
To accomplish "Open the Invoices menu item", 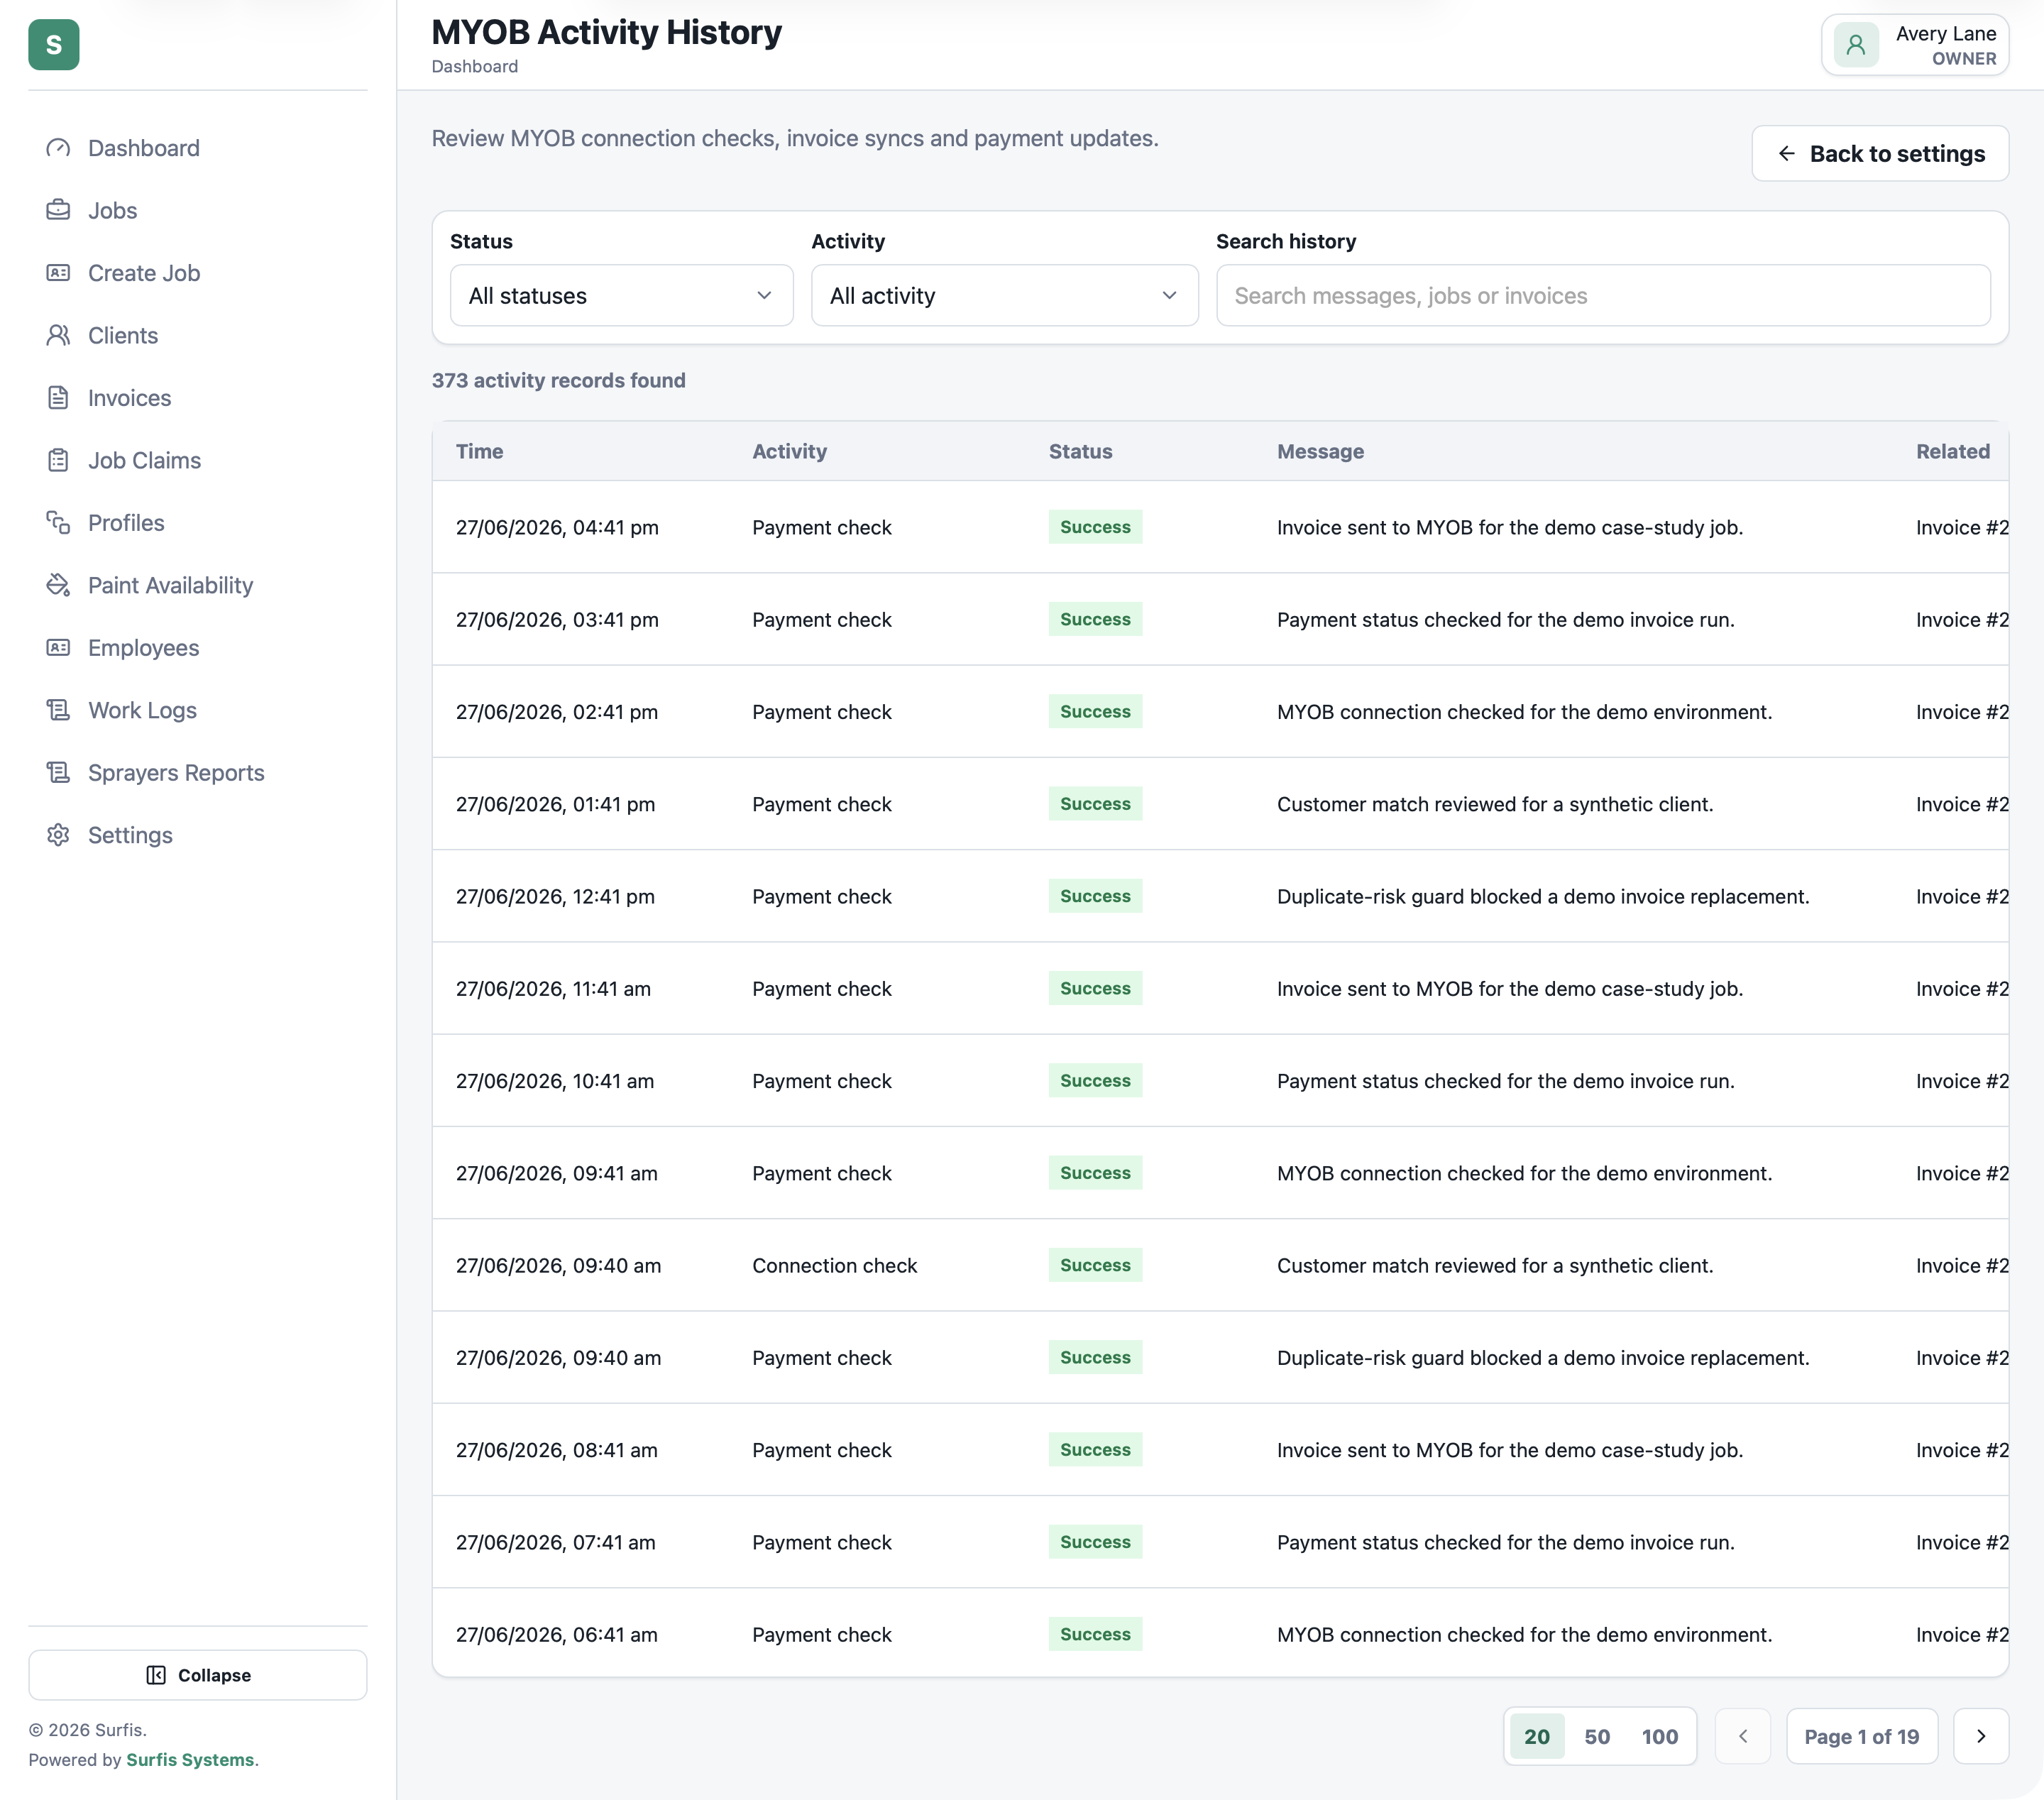I will tap(198, 398).
